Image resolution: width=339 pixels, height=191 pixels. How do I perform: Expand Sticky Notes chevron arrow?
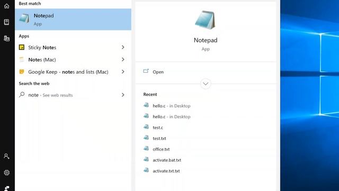point(123,47)
